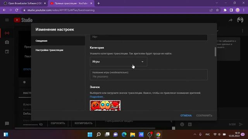248x139 pixels.
Task: Open the Подробнее link
Action: click(x=97, y=97)
